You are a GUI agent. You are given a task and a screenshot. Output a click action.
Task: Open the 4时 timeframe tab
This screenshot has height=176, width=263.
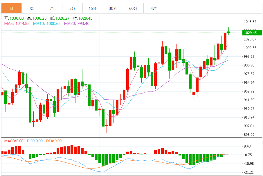point(154,8)
